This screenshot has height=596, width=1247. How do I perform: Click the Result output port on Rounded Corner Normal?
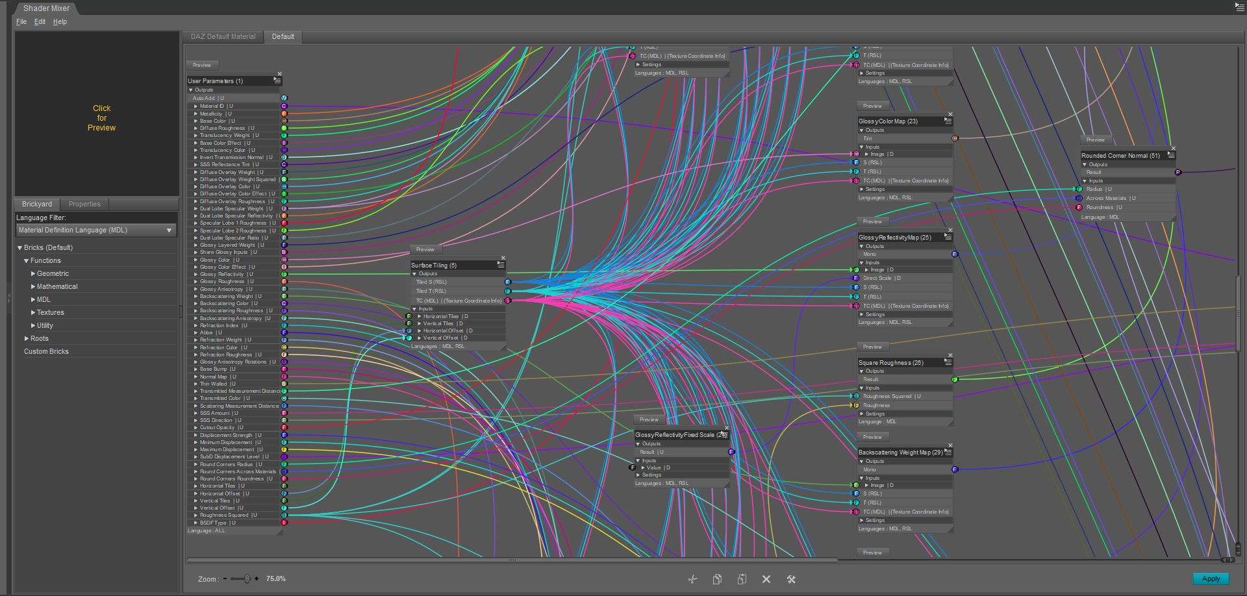[x=1178, y=172]
